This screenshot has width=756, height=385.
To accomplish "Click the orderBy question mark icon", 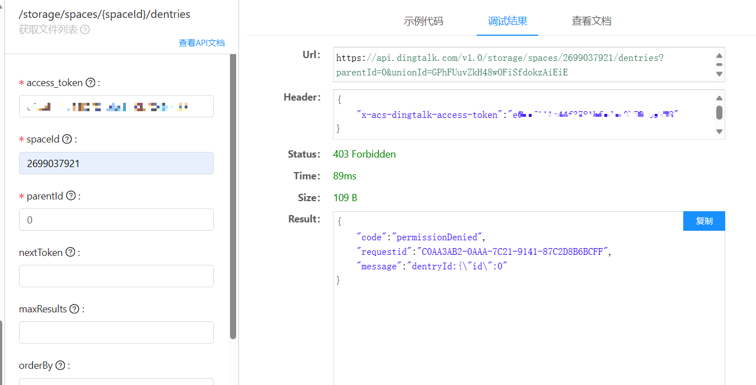I will (x=60, y=365).
